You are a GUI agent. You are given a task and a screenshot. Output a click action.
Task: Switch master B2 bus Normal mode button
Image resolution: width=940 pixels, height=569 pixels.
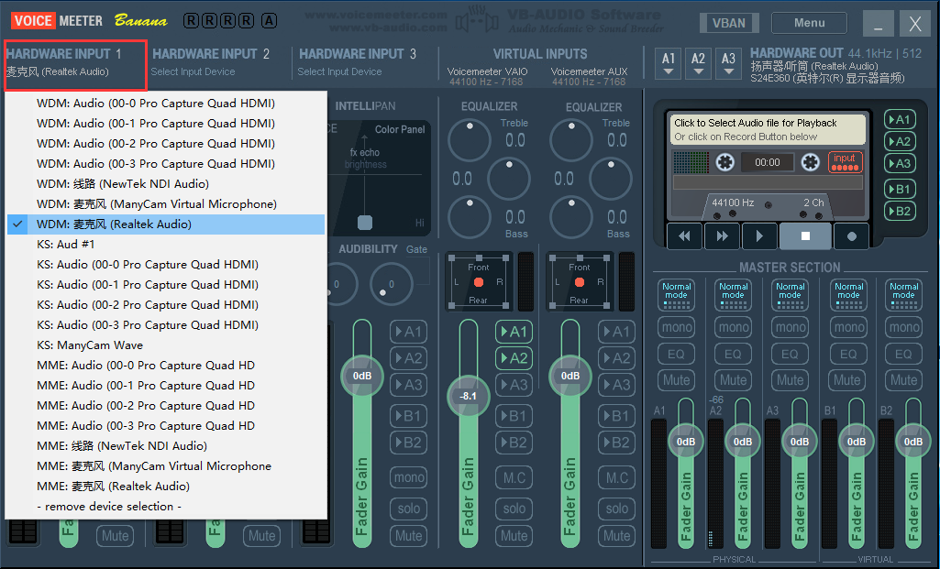(x=903, y=295)
